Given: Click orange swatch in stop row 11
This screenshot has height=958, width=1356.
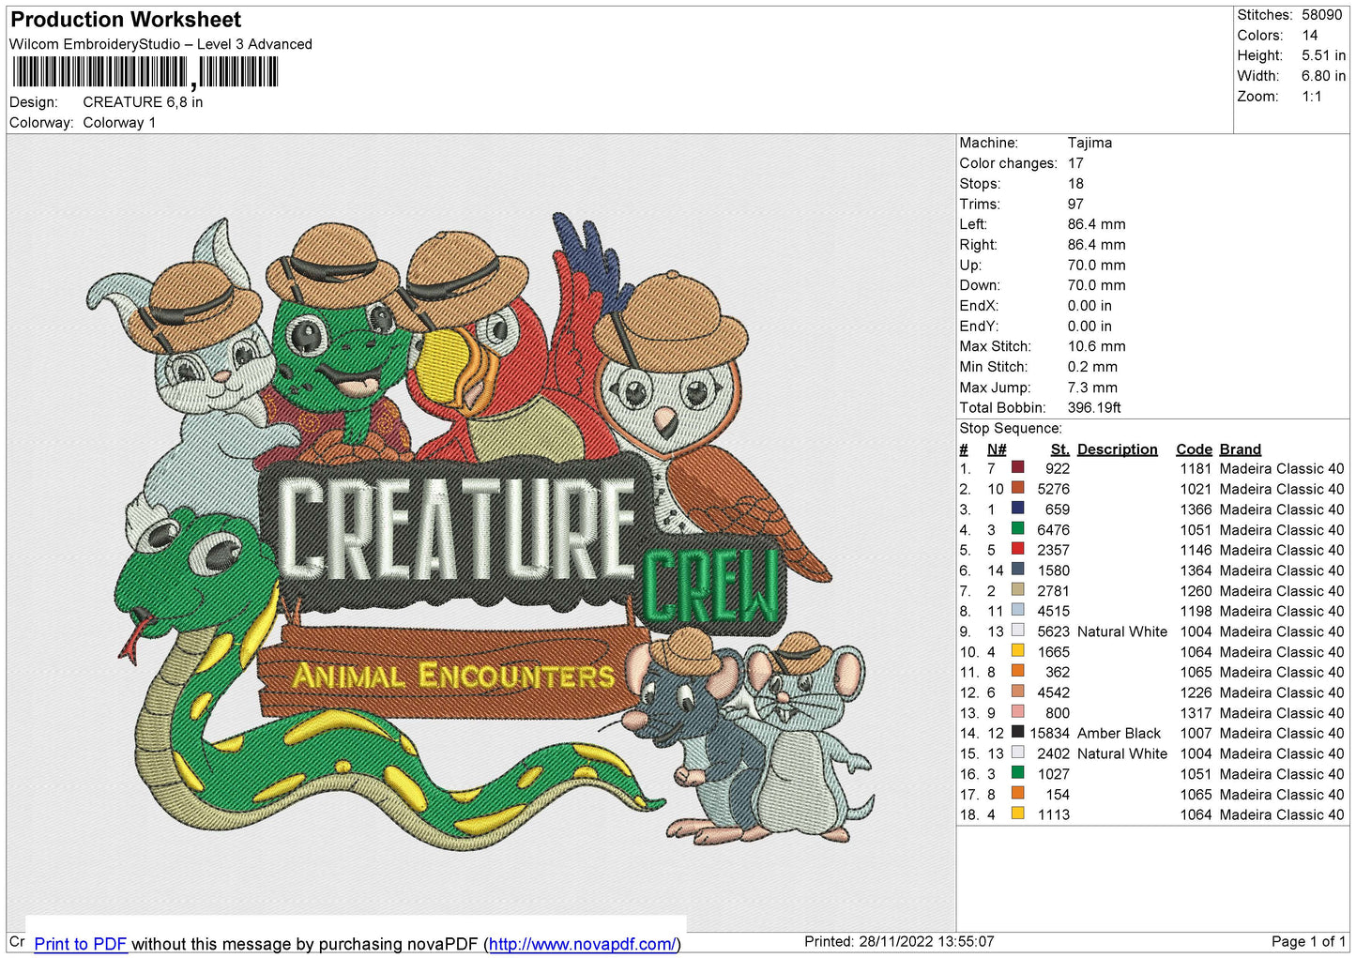Looking at the screenshot, I should click(x=1017, y=671).
